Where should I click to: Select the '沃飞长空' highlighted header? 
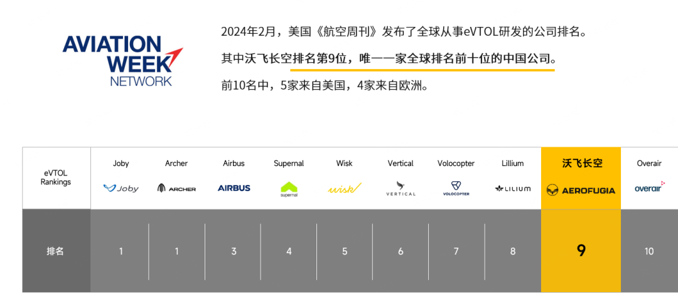pos(581,163)
